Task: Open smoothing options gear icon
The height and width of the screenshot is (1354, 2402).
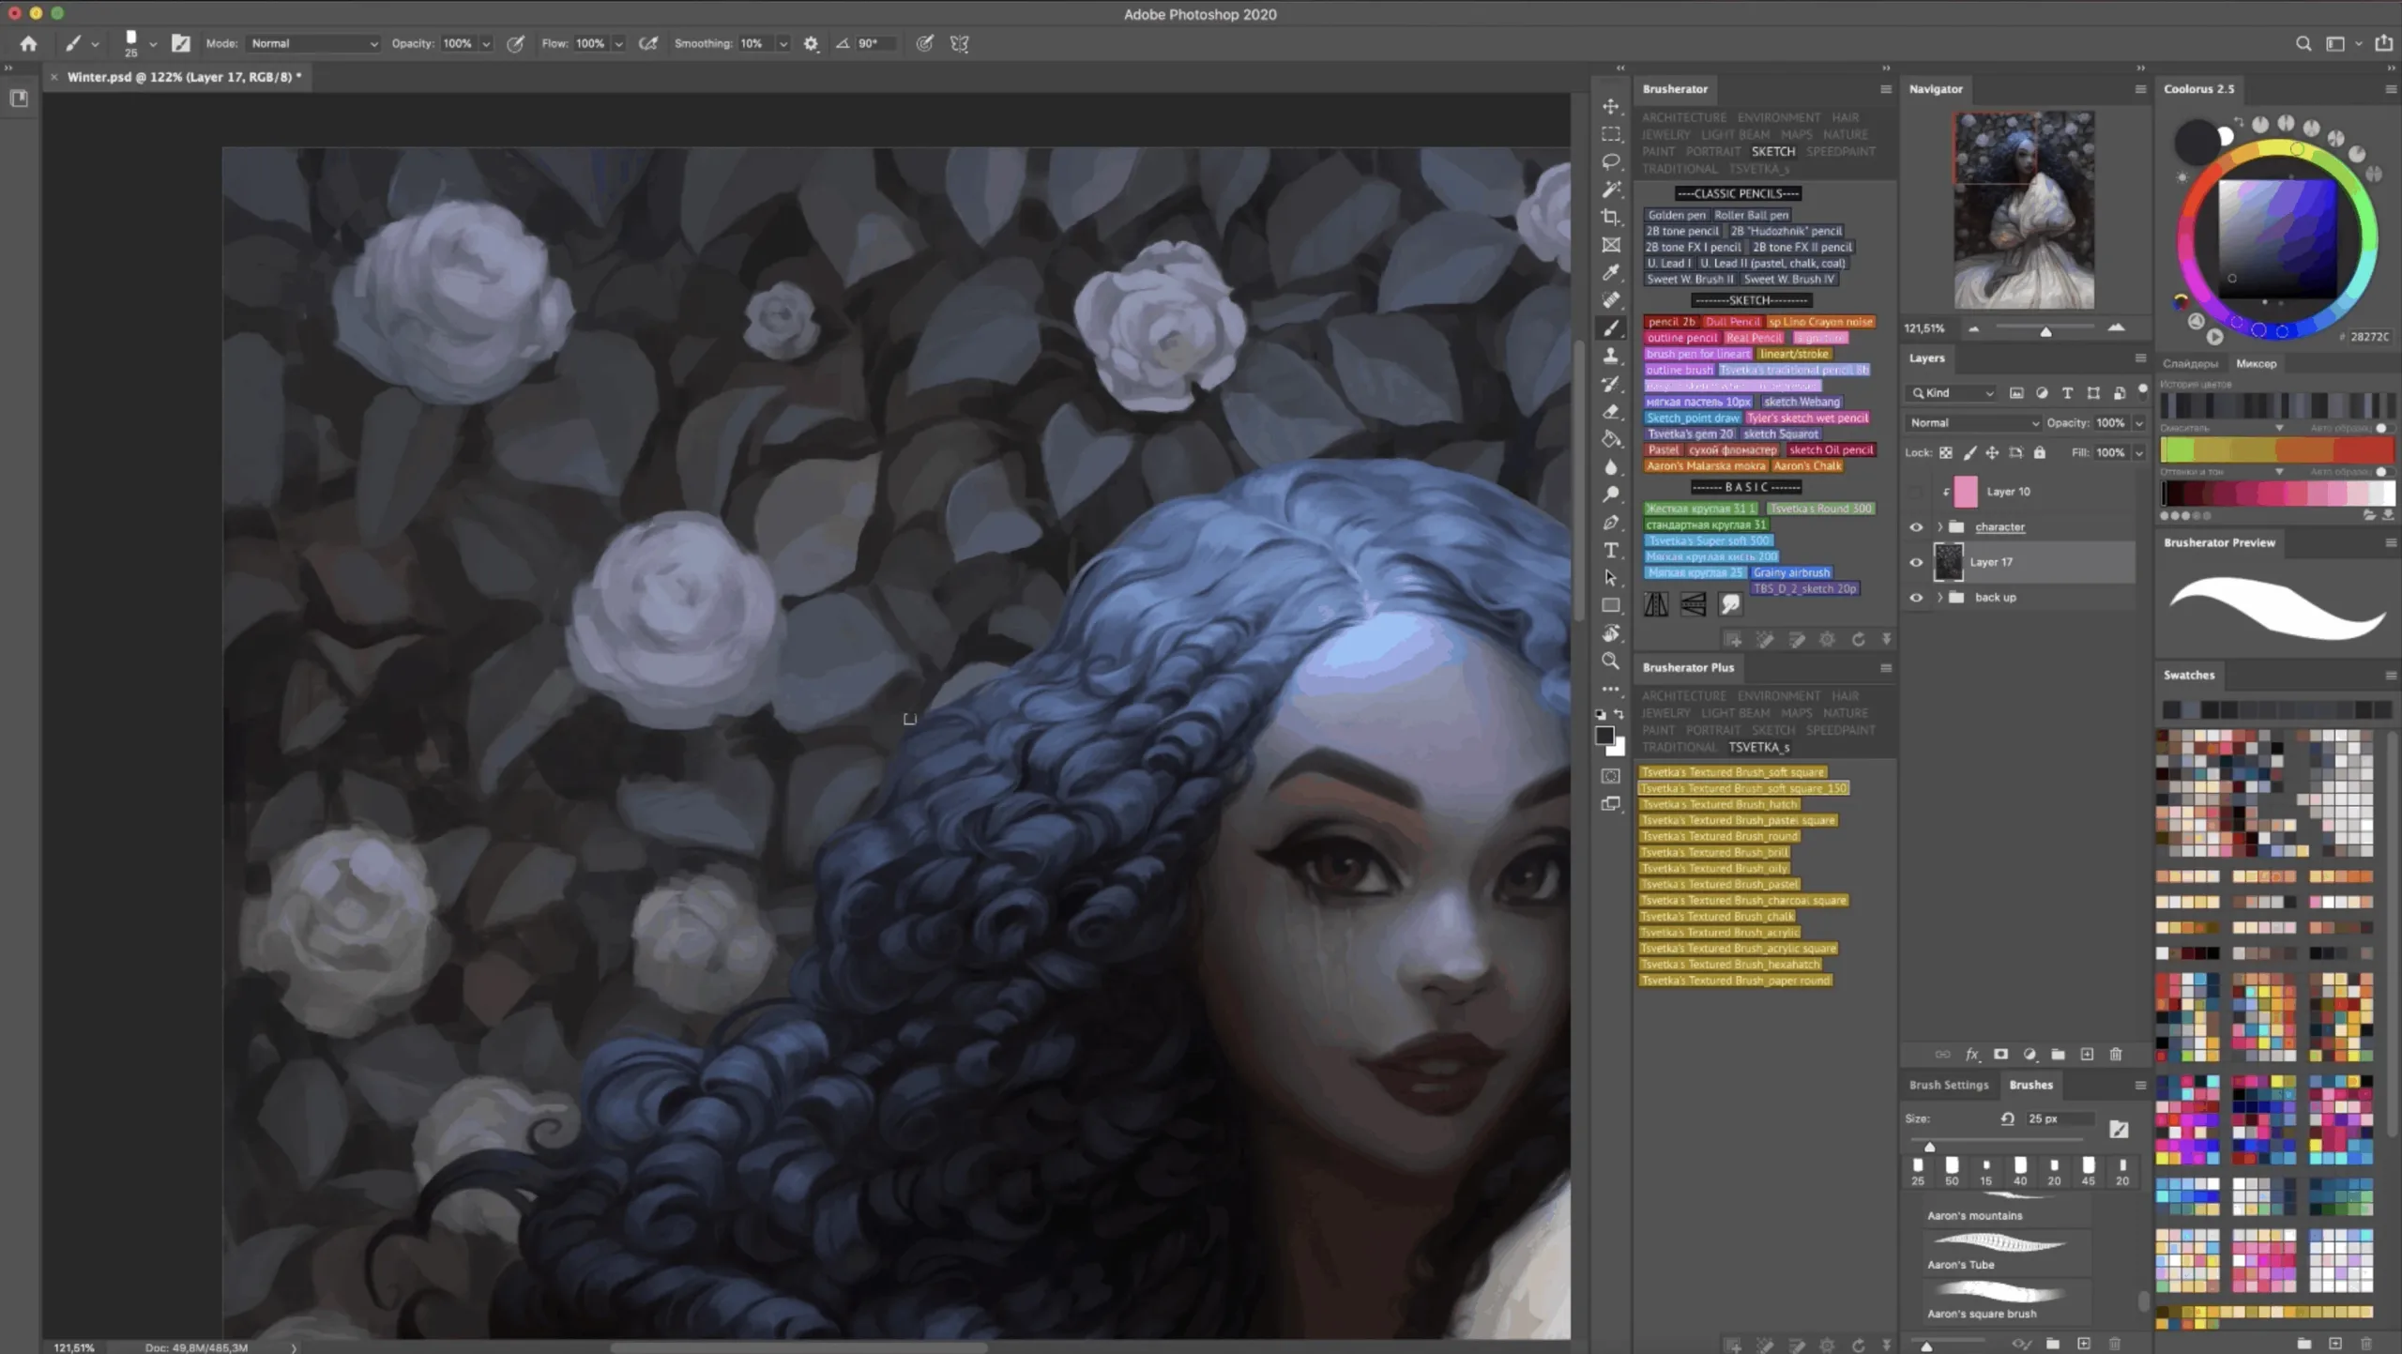Action: (x=811, y=43)
